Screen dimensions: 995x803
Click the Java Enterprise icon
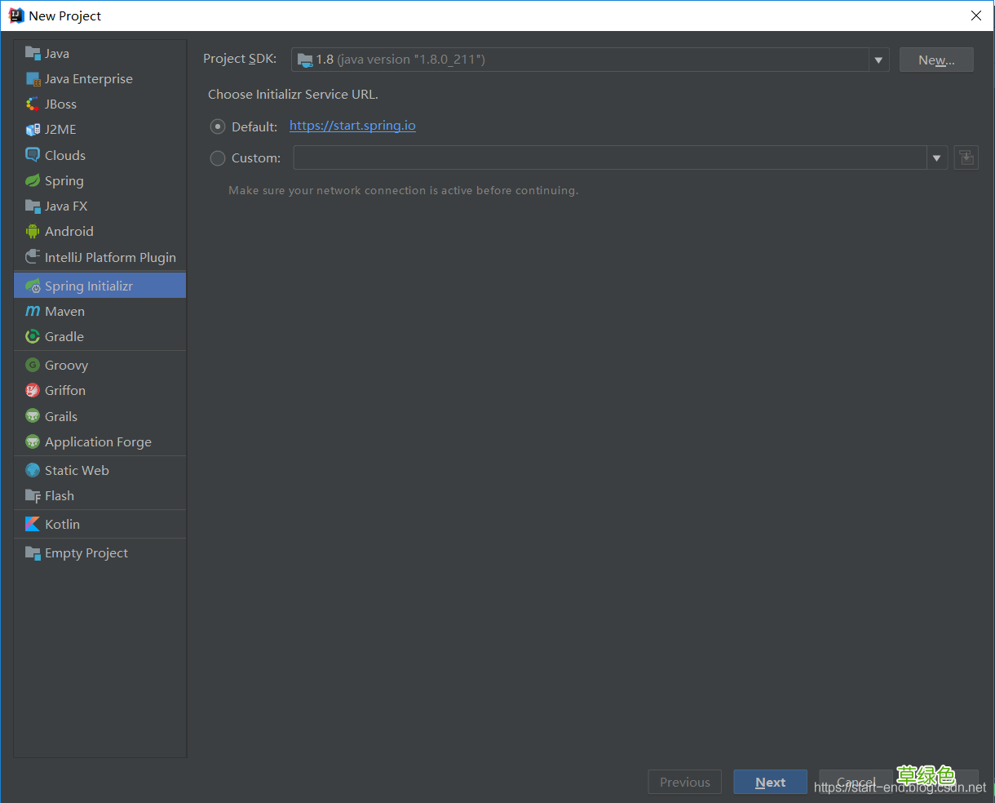tap(33, 78)
